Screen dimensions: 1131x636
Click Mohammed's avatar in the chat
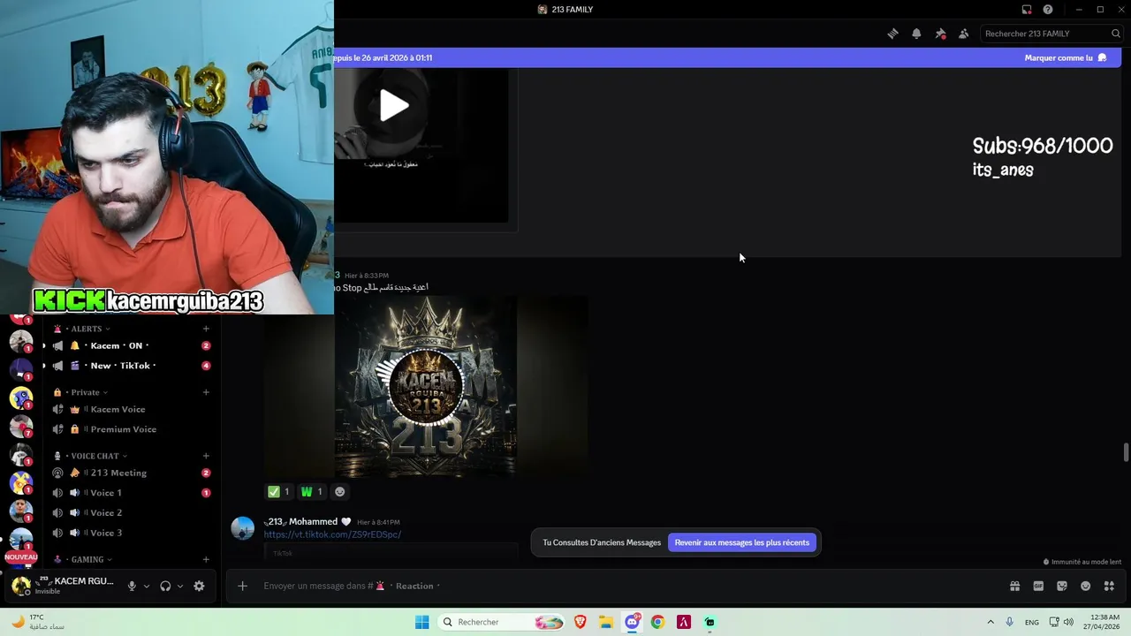tap(242, 527)
